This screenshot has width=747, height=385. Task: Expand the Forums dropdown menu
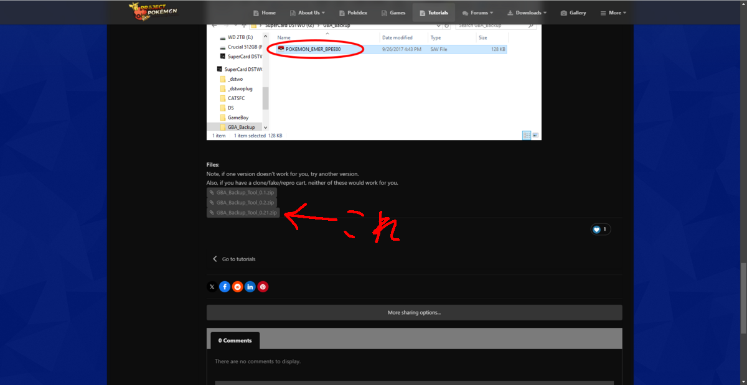click(477, 12)
